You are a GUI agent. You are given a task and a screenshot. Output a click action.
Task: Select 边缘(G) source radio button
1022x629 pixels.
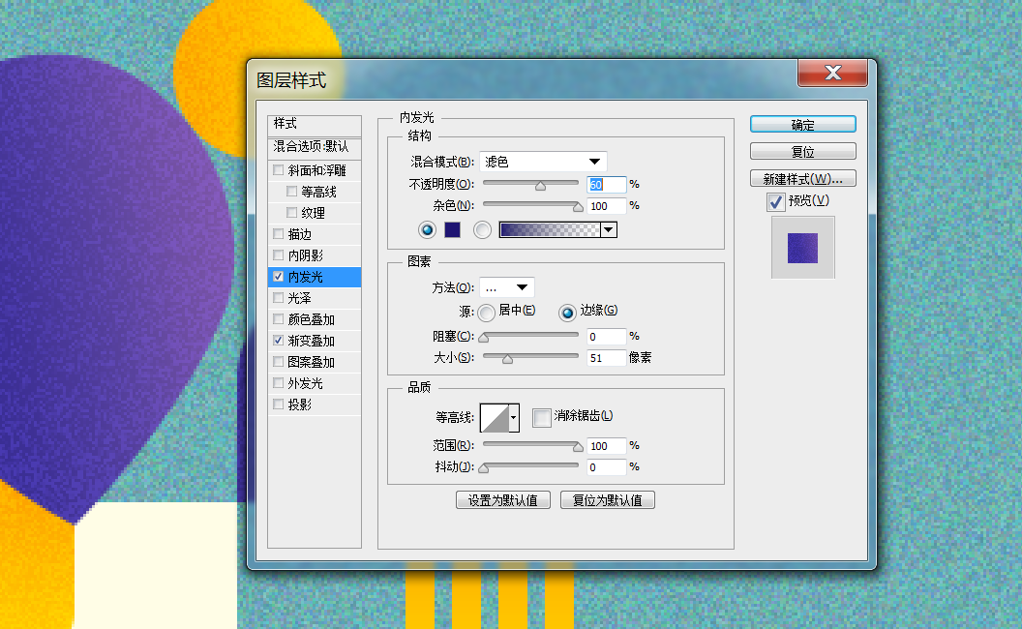(x=568, y=313)
